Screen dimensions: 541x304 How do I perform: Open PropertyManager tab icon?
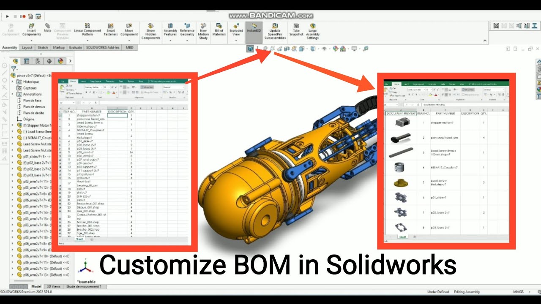(x=27, y=61)
